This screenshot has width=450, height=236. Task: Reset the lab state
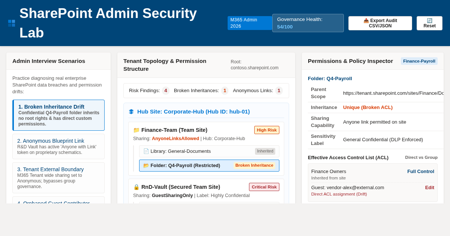click(429, 23)
